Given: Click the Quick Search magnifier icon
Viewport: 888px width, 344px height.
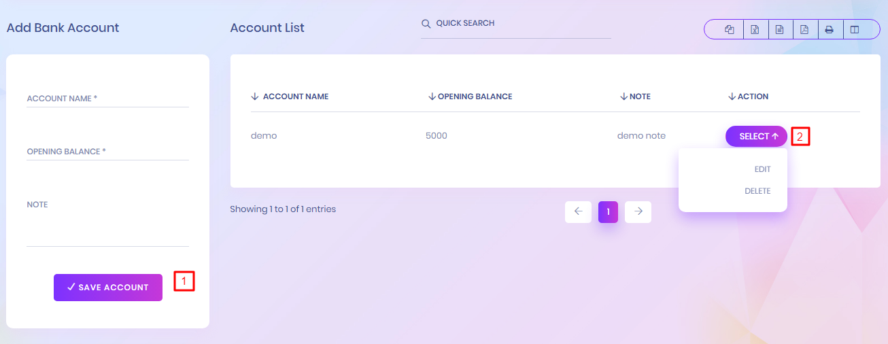Looking at the screenshot, I should pyautogui.click(x=426, y=24).
